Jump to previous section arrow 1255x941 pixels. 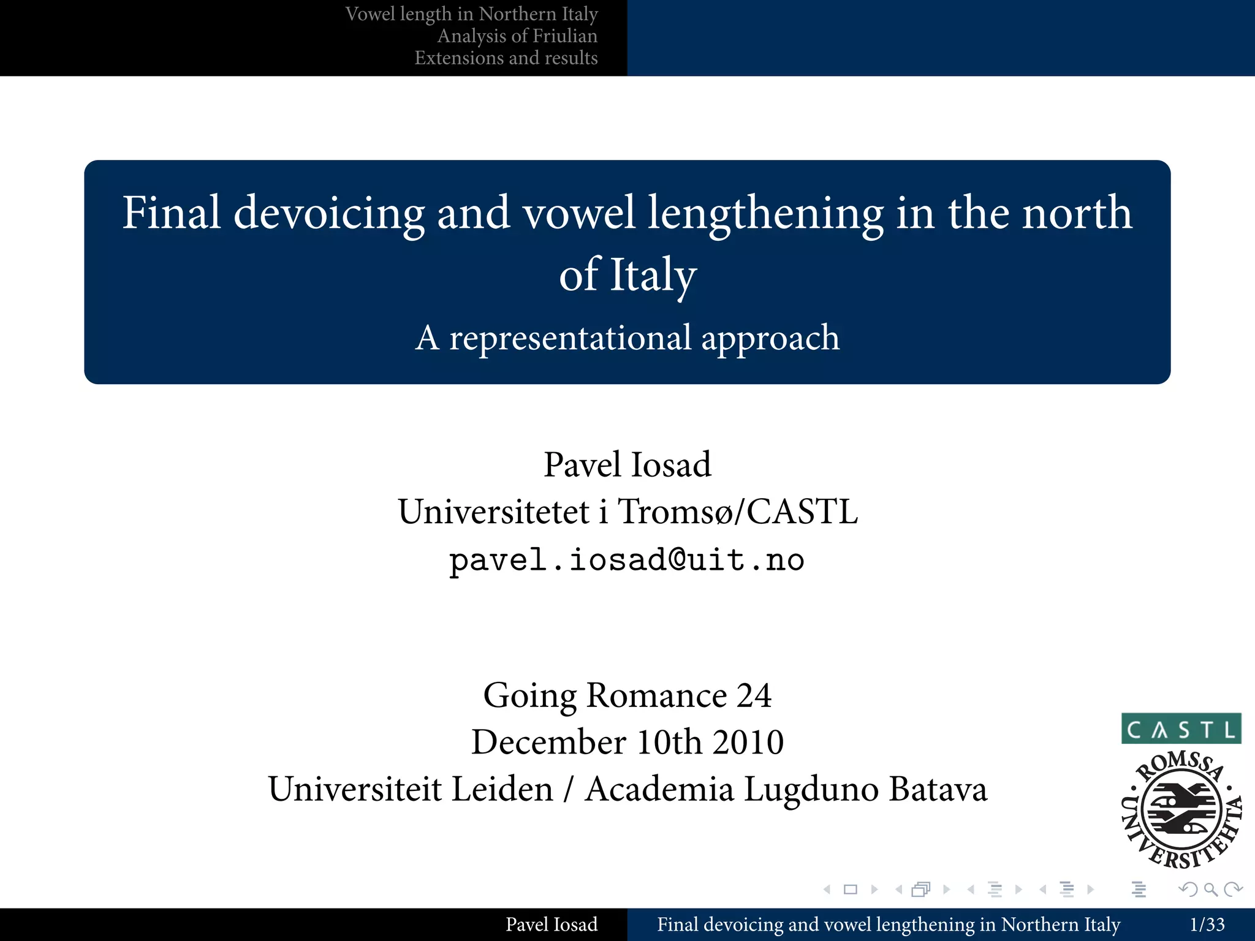[1043, 890]
